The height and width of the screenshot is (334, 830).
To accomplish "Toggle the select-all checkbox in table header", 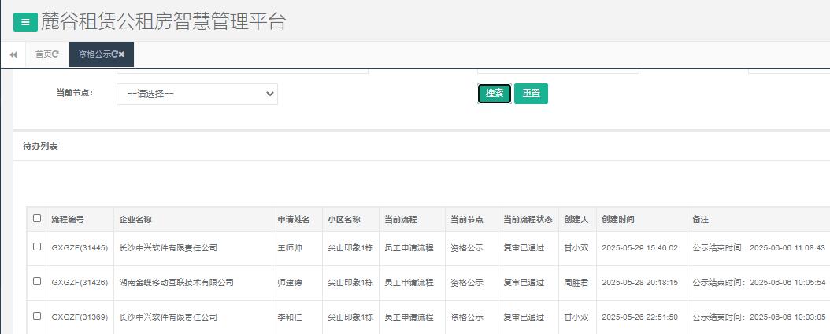I will [x=37, y=219].
